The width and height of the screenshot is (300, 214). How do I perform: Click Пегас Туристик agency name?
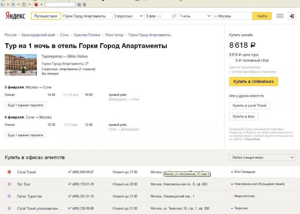click(30, 196)
